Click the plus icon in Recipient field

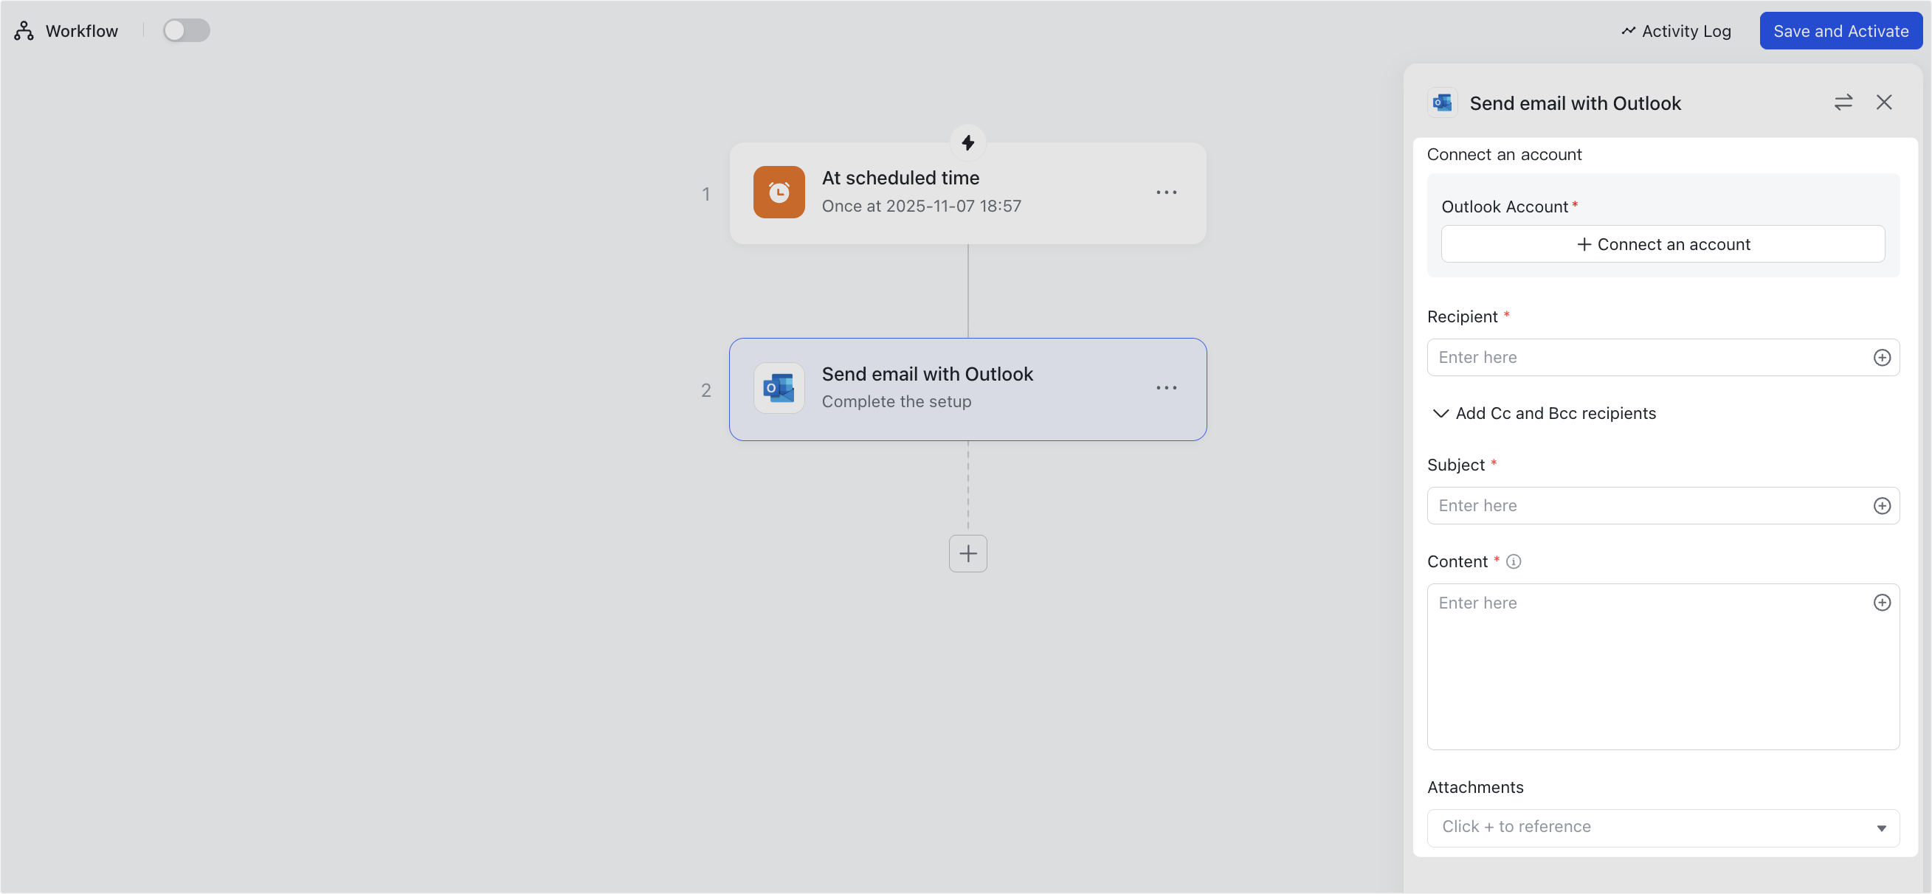pyautogui.click(x=1881, y=358)
